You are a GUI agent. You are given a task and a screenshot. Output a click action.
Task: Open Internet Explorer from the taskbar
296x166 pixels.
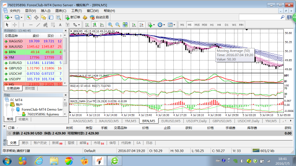39,161
